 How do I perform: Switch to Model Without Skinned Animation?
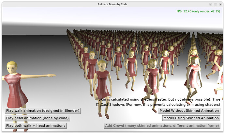(189, 110)
